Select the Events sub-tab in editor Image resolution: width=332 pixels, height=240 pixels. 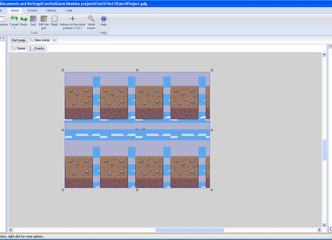(x=37, y=48)
